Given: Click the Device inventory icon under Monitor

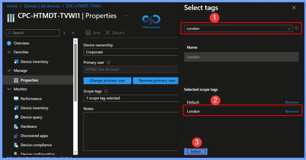Looking at the screenshot, I should [16, 108].
